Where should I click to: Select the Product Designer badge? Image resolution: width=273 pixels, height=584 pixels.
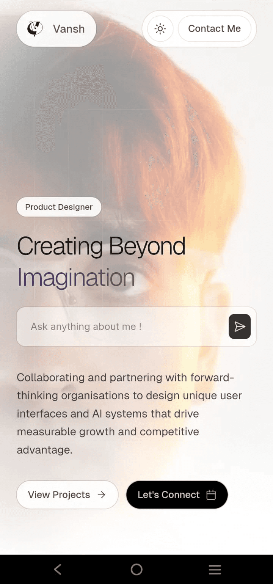click(59, 207)
